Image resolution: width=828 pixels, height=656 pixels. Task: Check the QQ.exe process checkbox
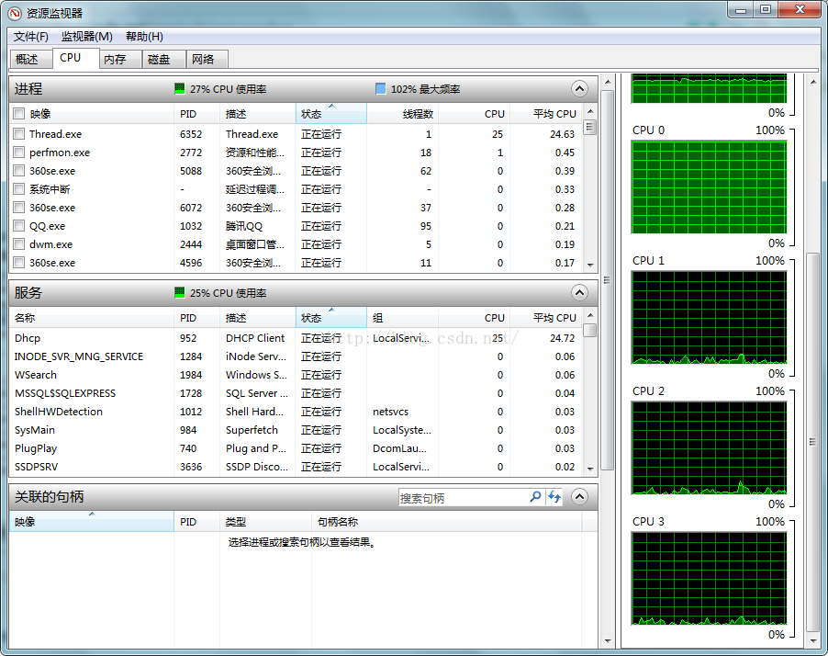click(19, 226)
